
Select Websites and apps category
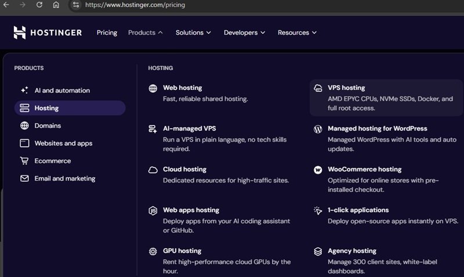coord(70,143)
